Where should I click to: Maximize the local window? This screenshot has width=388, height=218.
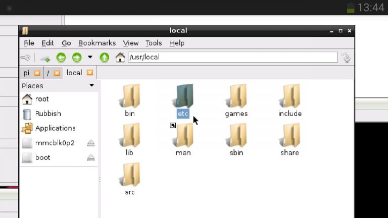pyautogui.click(x=341, y=31)
